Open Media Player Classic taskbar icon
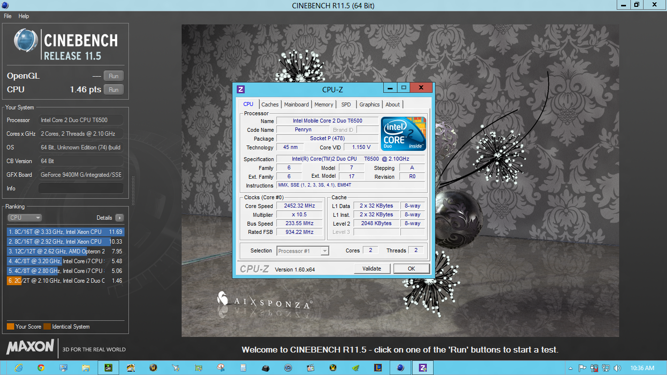 311,368
